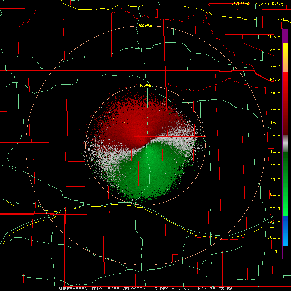The image size is (291, 291).
Task: Select the 107.8 velocity scale value
Action: click(x=274, y=36)
